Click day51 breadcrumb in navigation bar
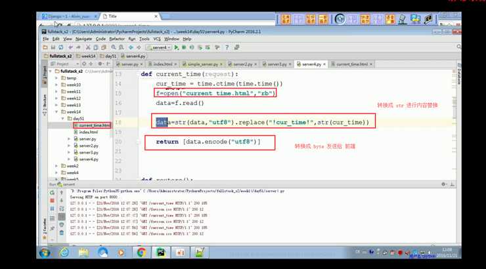 coord(108,56)
